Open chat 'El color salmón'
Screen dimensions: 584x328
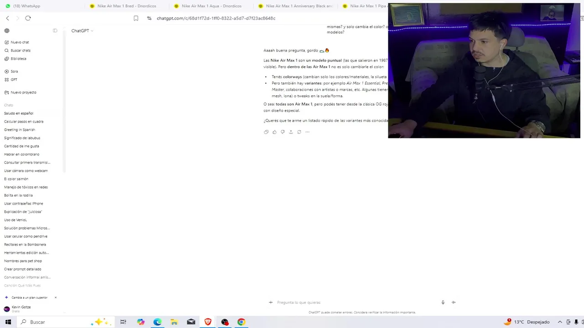(16, 179)
